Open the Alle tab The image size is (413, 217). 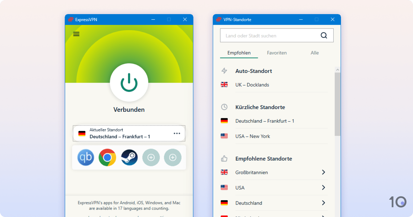314,53
